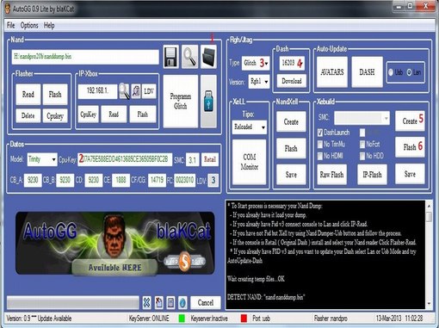
Task: Click the magnifying glass icon beside nand path
Action: [x=189, y=57]
